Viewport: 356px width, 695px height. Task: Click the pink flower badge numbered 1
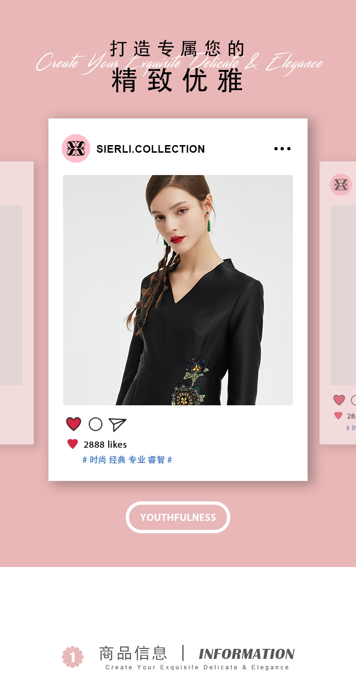click(73, 656)
